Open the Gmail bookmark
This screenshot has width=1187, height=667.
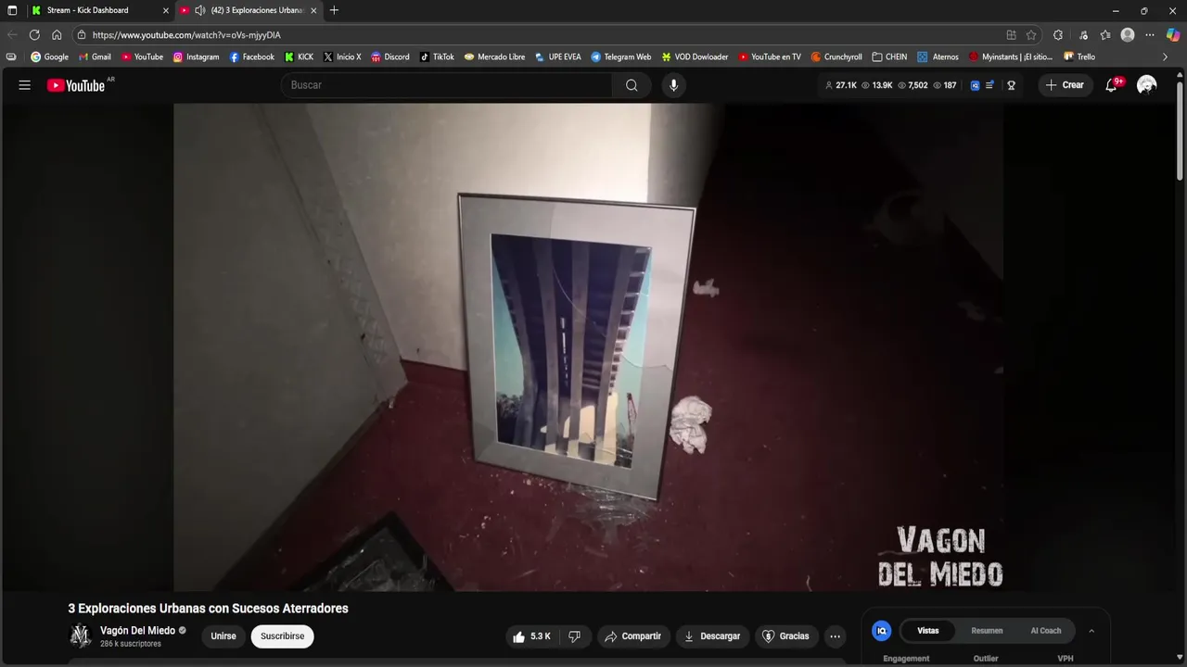pos(95,57)
